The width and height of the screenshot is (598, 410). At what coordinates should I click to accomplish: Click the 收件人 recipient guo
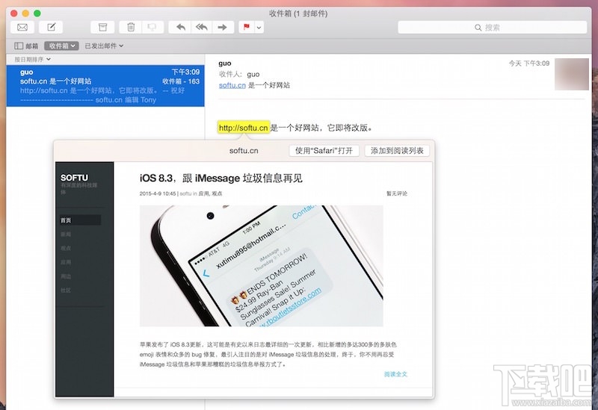point(253,74)
